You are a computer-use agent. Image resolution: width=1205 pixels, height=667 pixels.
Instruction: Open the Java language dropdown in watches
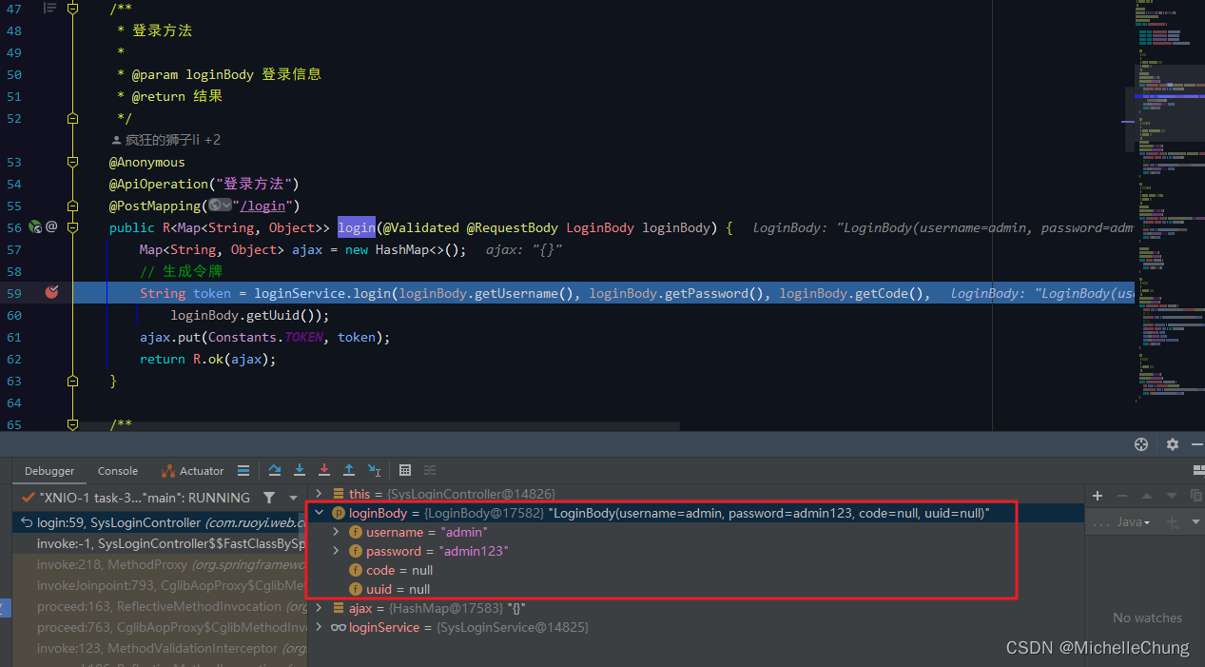point(1132,522)
